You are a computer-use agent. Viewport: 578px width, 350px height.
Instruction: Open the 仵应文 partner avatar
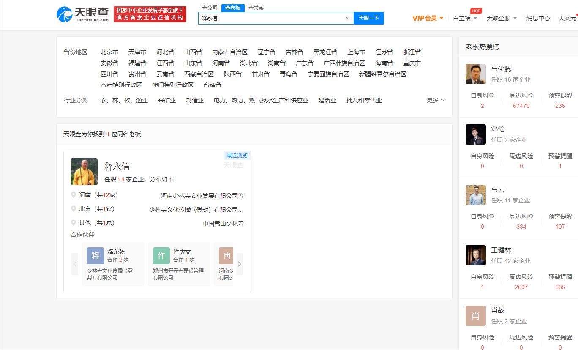(161, 256)
